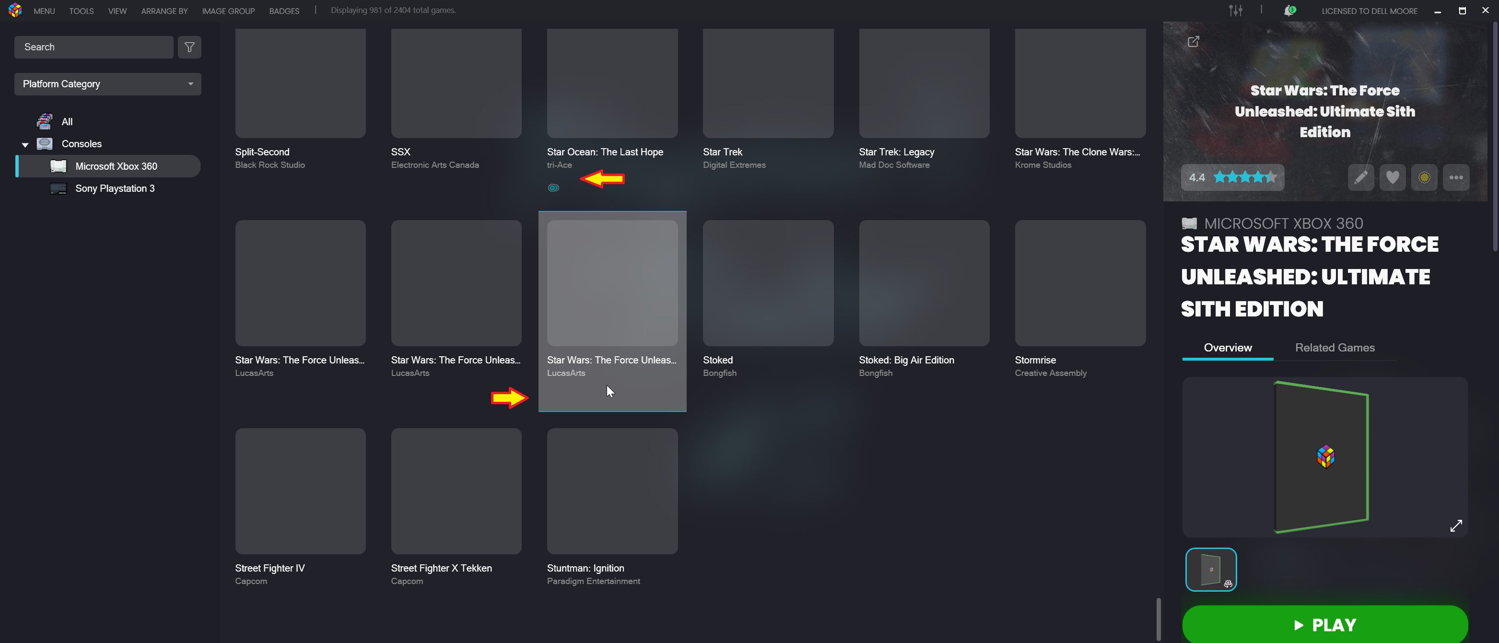Click 'Creative Assembly' developer text
Screen dimensions: 1499x643
[x=1050, y=373]
